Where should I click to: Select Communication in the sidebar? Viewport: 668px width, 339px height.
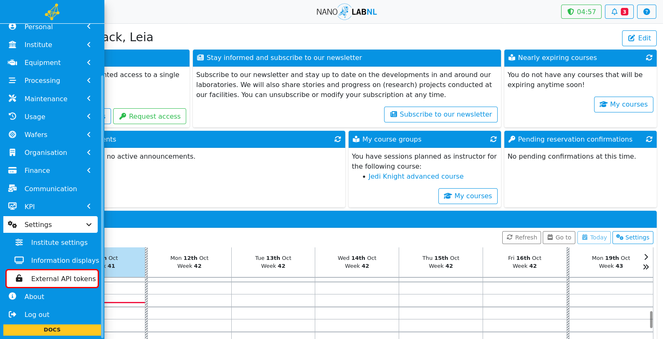click(x=51, y=189)
